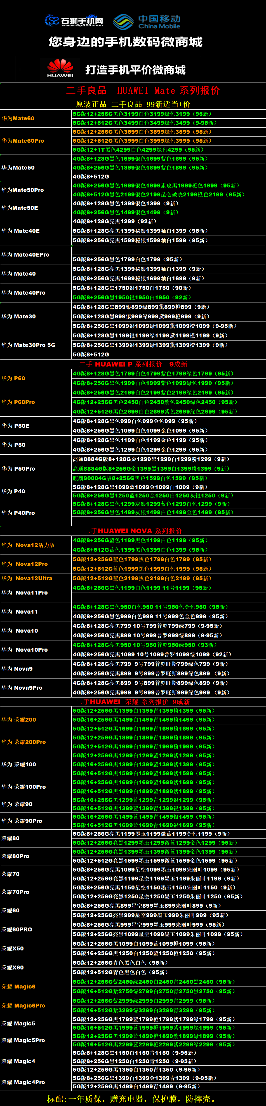This screenshot has width=266, height=1106.
Task: Click the P60Pro 4G版12+512G 2699 price row
Action: point(168,412)
